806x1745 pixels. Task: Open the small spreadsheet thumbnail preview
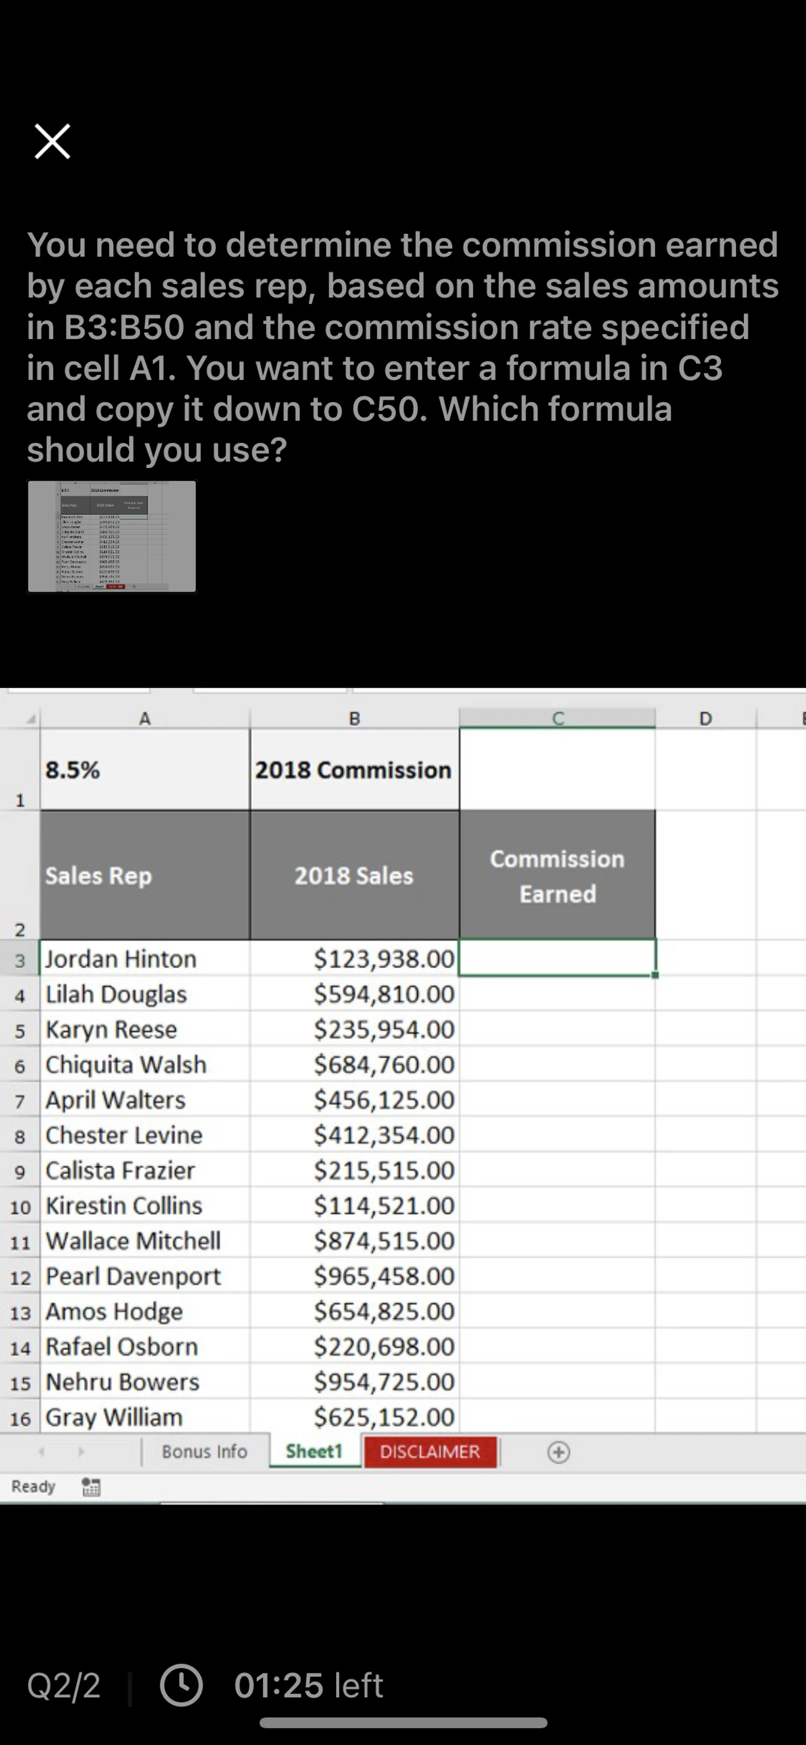click(112, 536)
